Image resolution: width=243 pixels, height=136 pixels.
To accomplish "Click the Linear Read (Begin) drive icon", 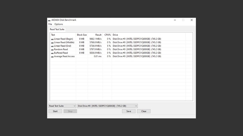I will 52,39.
